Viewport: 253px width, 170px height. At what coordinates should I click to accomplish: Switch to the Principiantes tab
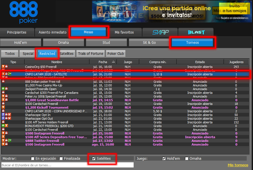(x=17, y=32)
